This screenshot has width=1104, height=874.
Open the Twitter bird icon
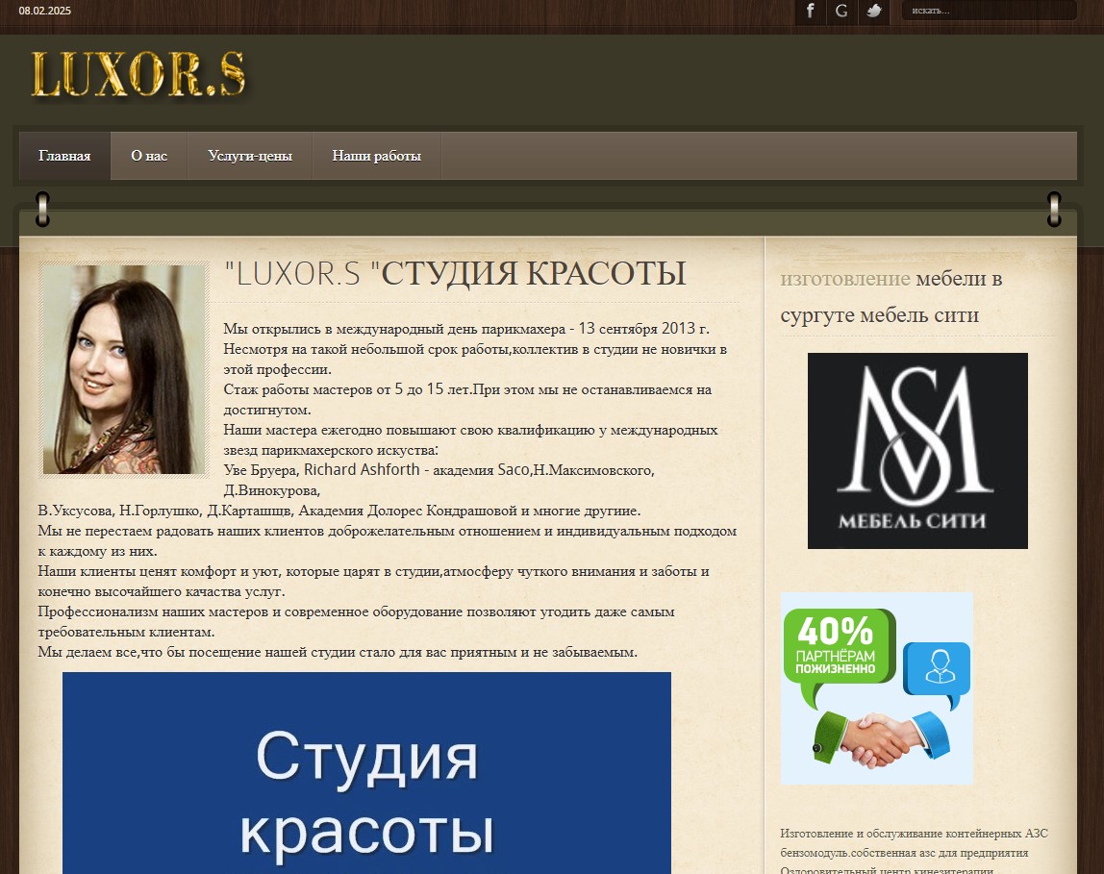coord(874,12)
